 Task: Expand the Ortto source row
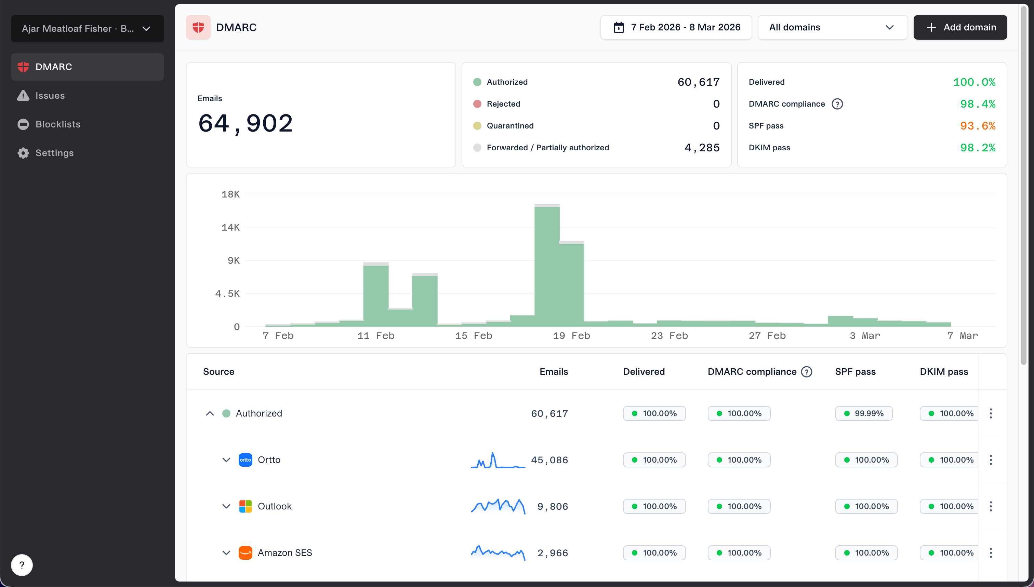226,460
